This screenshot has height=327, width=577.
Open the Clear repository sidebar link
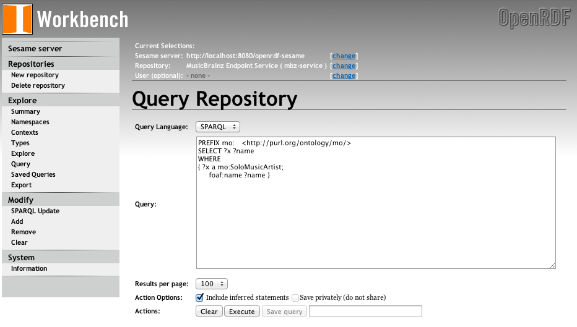point(19,242)
